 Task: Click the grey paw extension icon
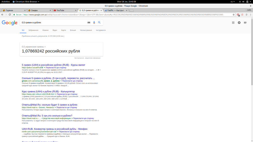(246, 15)
